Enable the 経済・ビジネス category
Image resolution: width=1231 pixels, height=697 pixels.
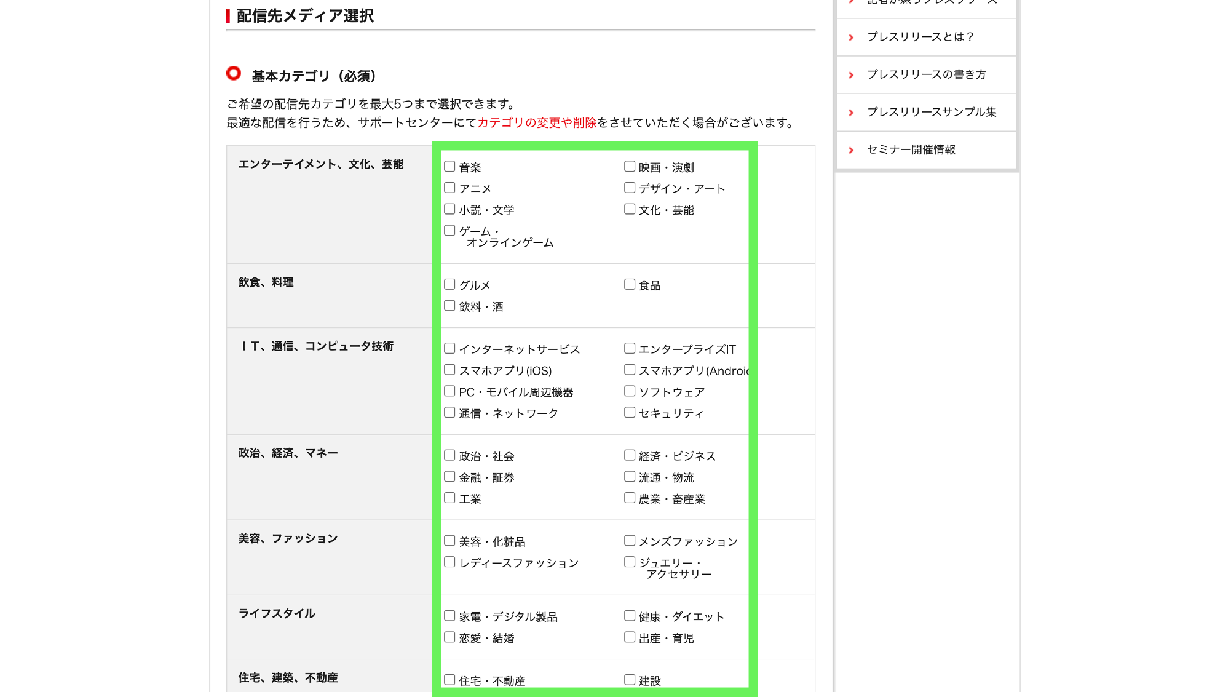pos(629,455)
